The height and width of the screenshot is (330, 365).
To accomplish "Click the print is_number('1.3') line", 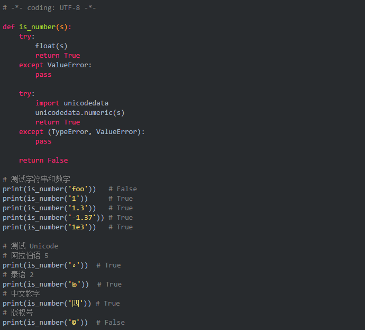I will tap(68, 208).
